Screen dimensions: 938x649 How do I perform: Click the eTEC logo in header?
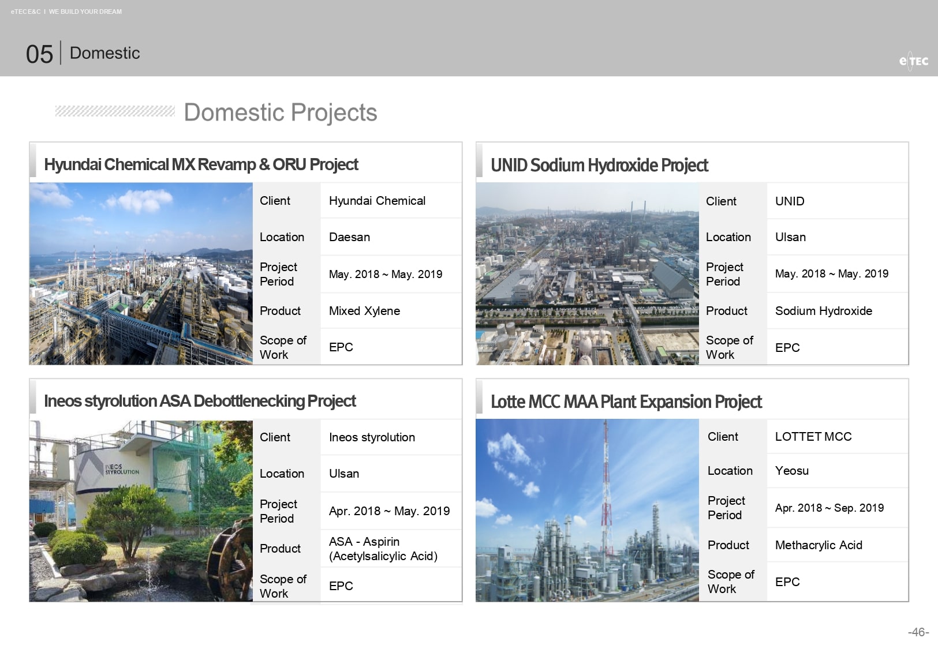914,61
